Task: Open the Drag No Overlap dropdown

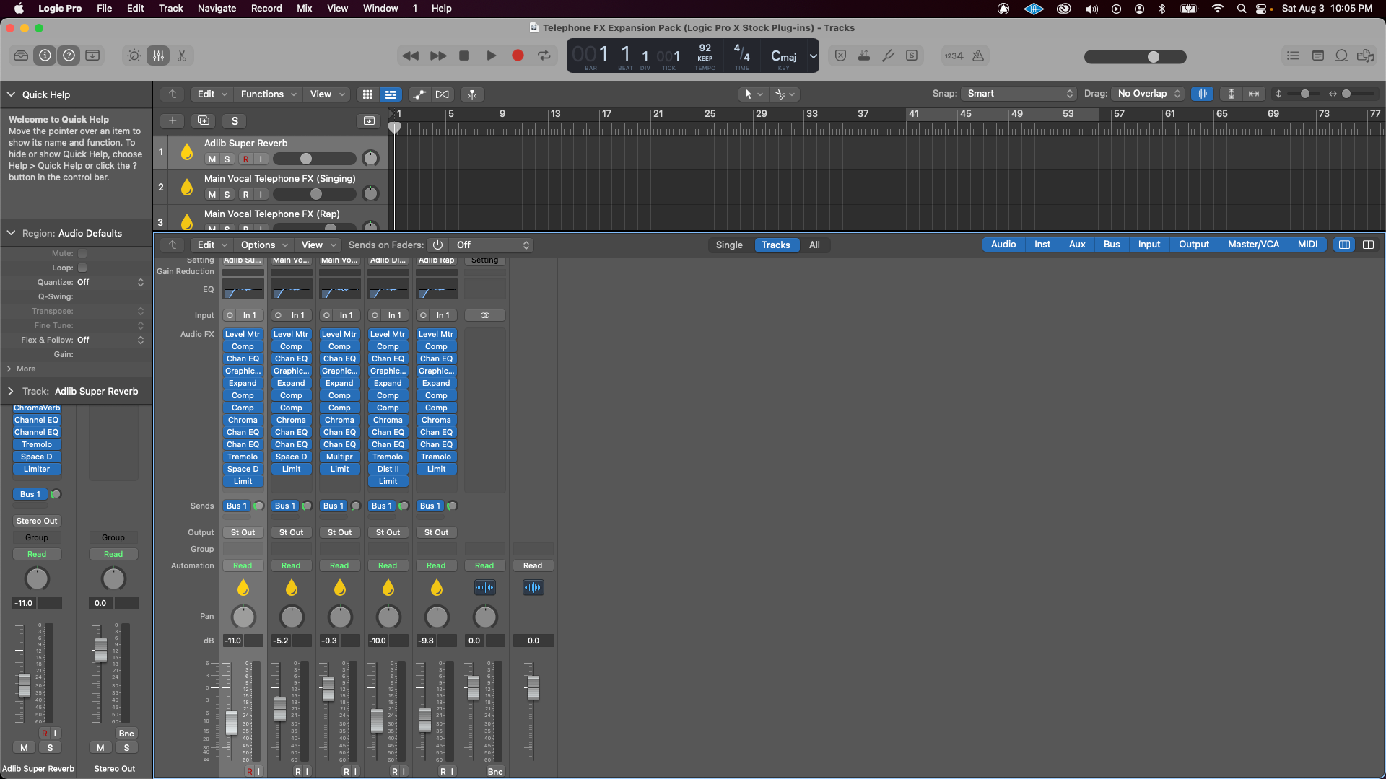Action: (1149, 94)
